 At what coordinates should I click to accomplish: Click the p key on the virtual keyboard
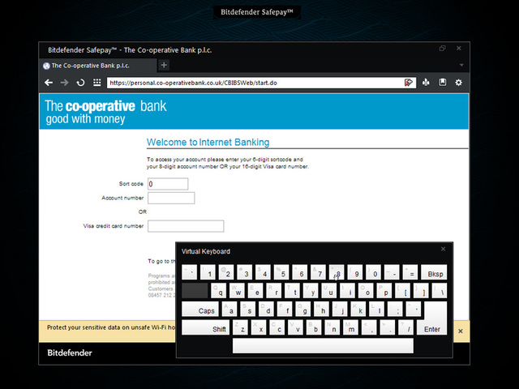click(384, 291)
